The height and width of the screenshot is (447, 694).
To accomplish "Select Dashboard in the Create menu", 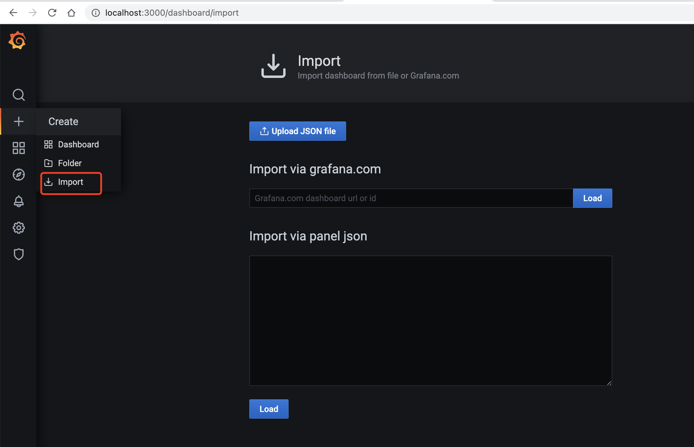I will click(78, 144).
